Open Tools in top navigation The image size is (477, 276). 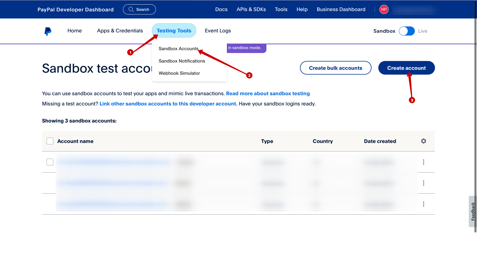(281, 9)
